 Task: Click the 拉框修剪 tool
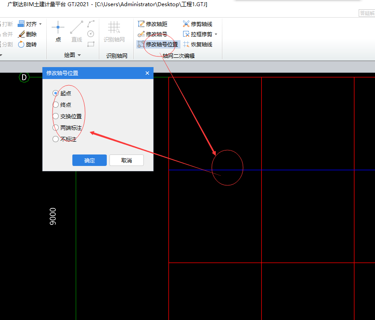(198, 34)
